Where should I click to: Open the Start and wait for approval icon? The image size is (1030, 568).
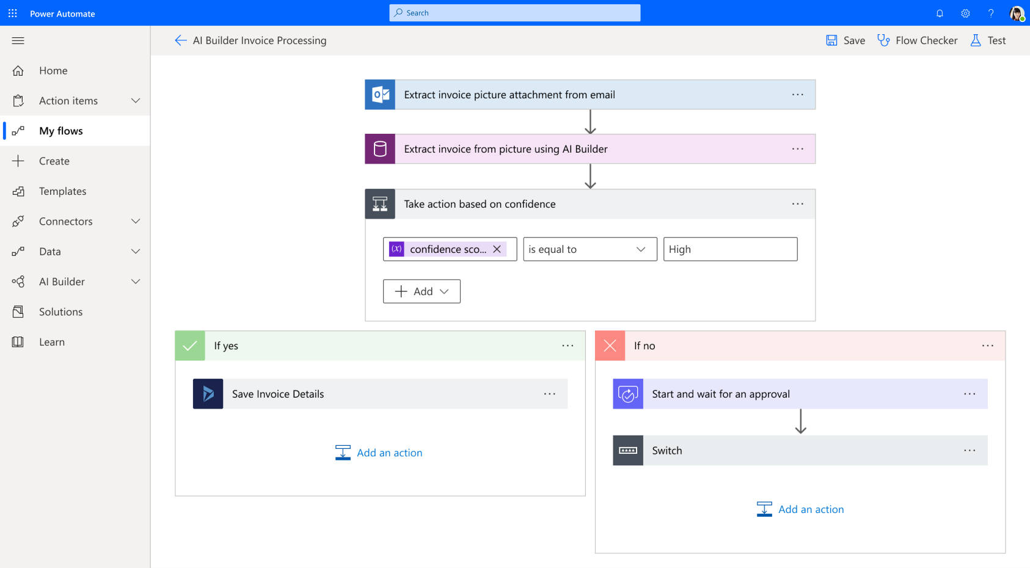(x=627, y=394)
